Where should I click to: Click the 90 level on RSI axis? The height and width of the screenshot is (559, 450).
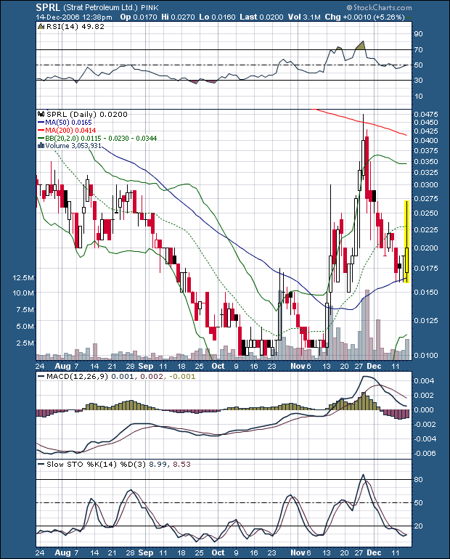(418, 34)
